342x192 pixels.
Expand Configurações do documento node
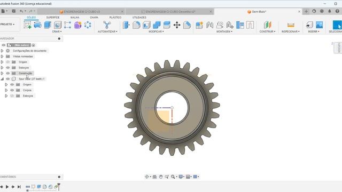click(2, 51)
